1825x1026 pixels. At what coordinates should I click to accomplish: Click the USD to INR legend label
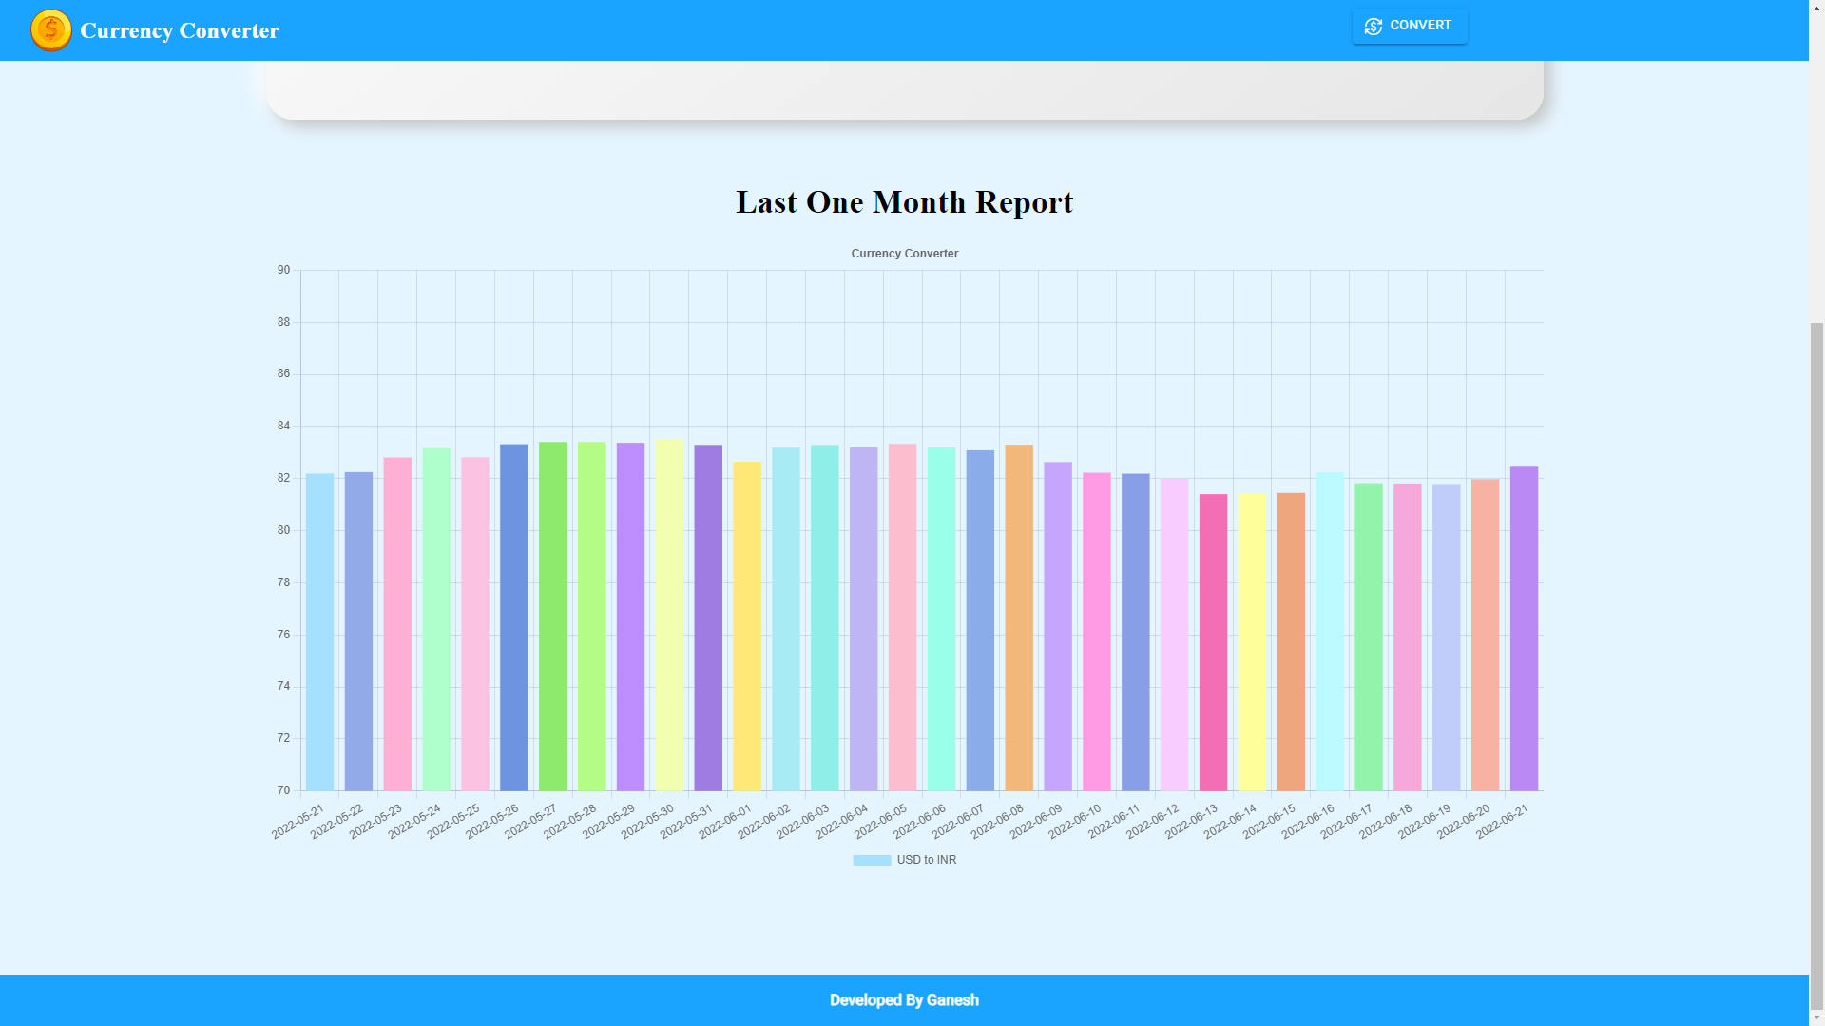927,861
